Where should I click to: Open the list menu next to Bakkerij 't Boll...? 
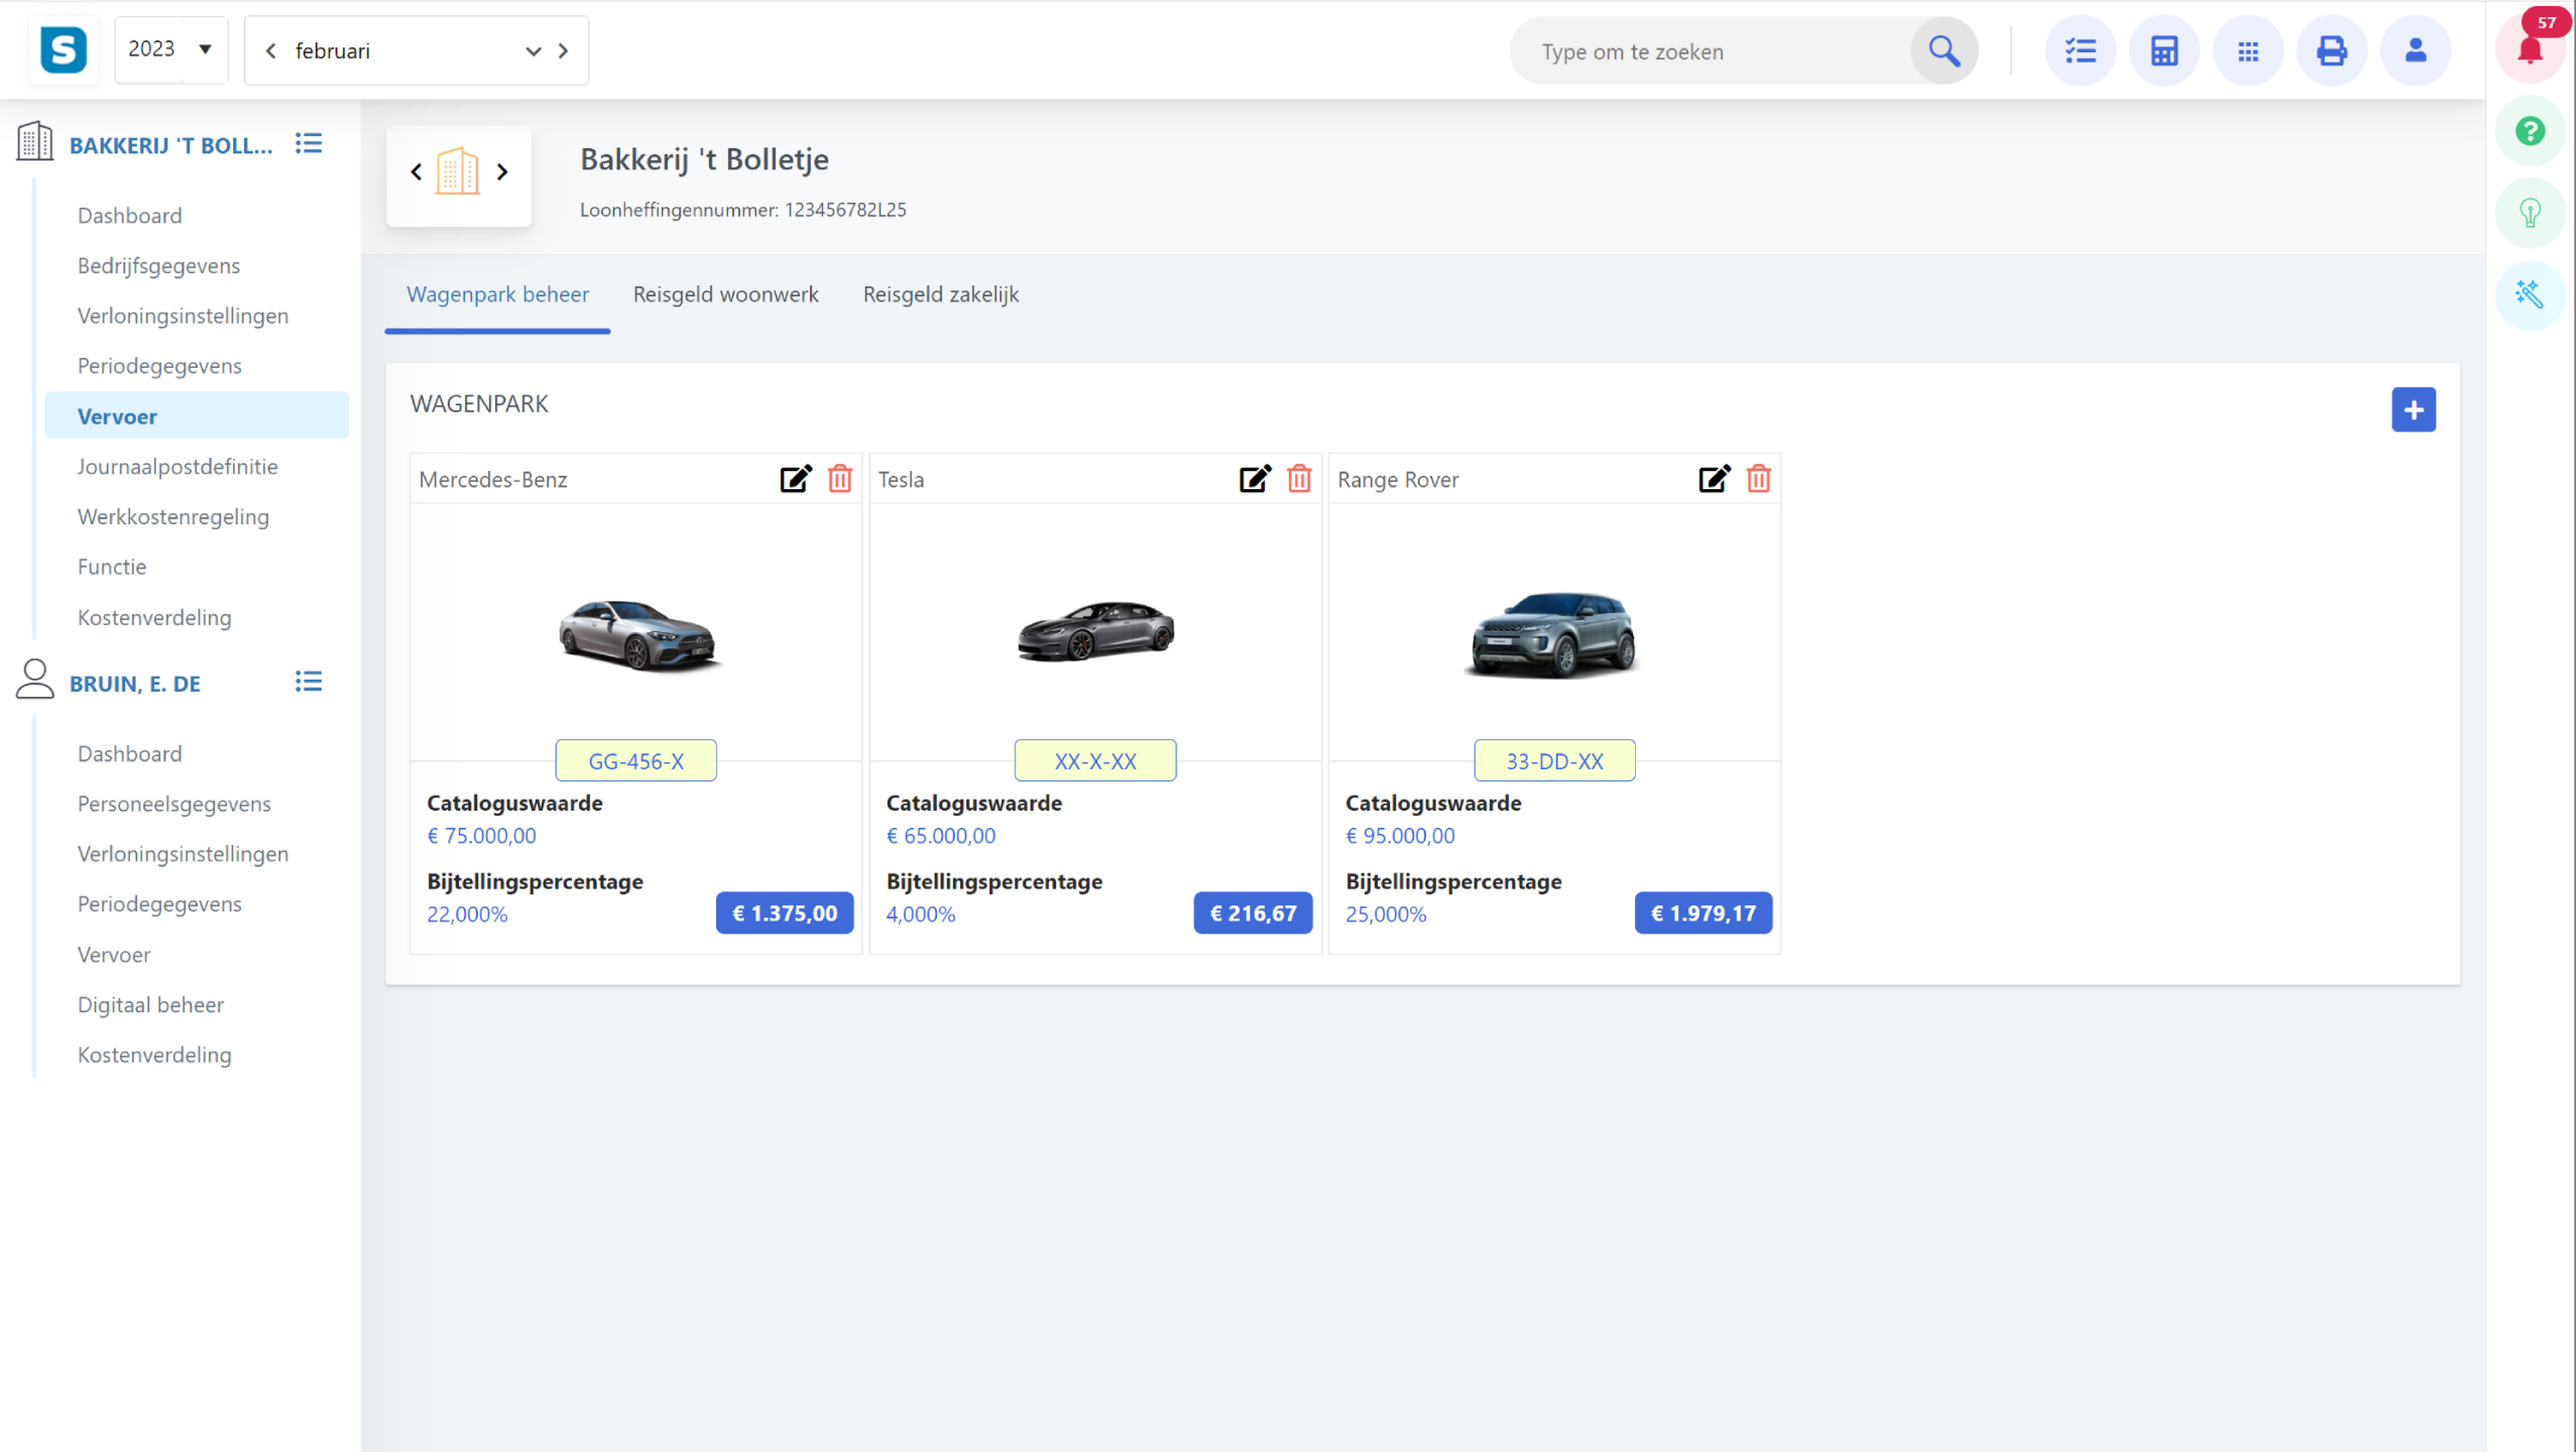tap(308, 144)
